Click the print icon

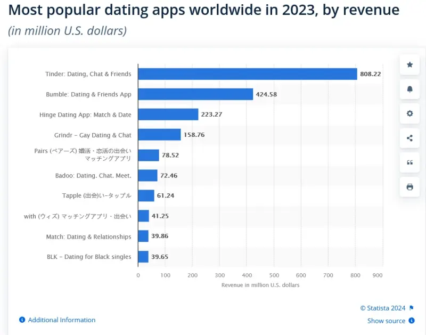pos(409,187)
